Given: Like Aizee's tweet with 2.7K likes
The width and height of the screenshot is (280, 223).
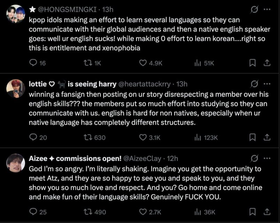Looking at the screenshot, I should pos(143,212).
